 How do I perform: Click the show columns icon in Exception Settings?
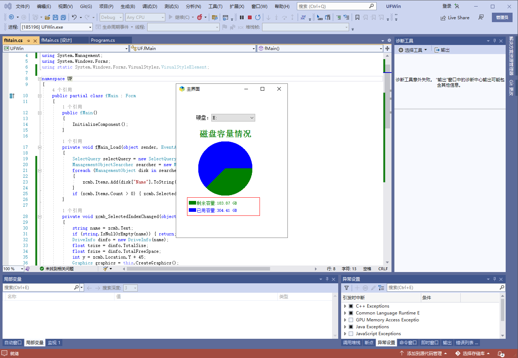coord(381,288)
